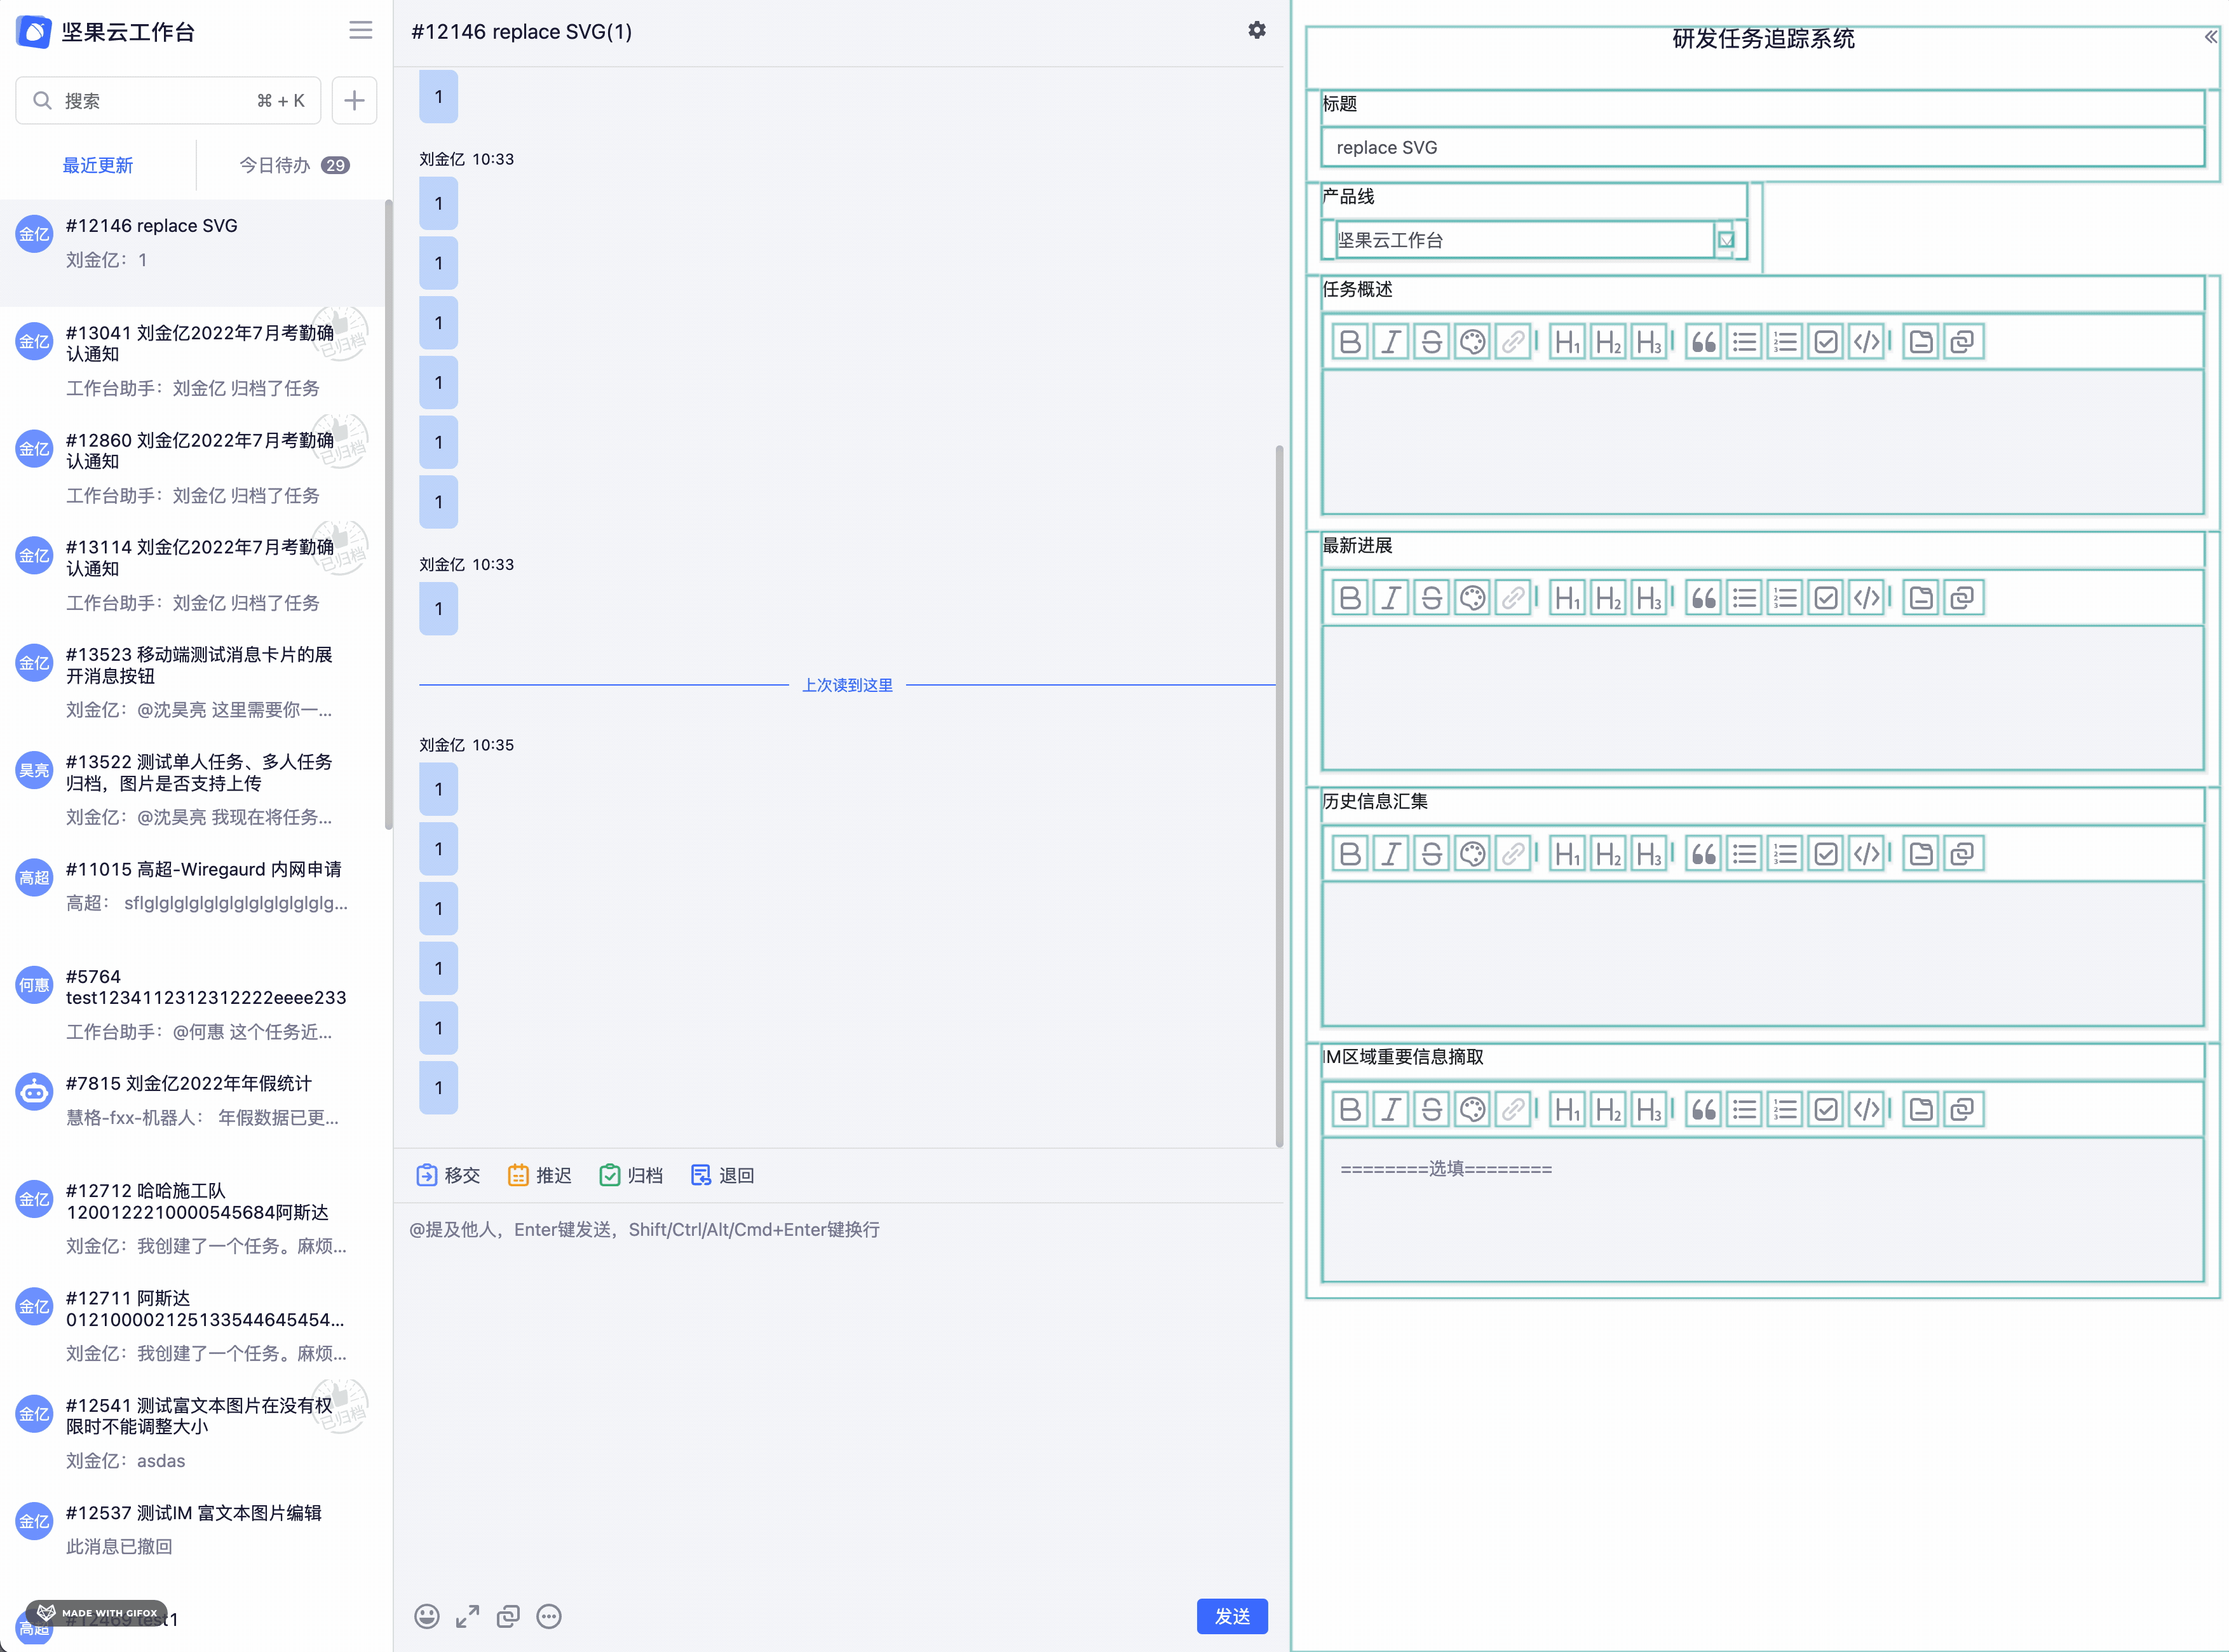Open the 产品线 dropdown arrow
Screen dimensions: 2229x1652
[1726, 240]
